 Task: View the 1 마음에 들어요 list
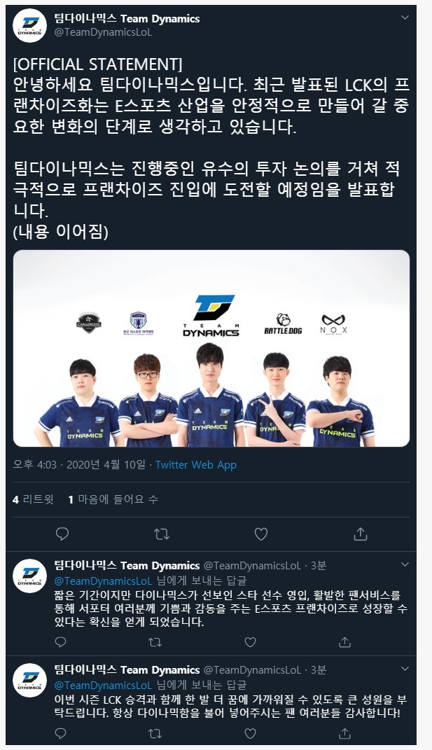113,499
